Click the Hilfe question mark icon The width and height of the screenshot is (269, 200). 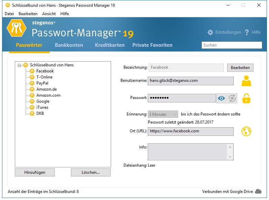pos(247,32)
